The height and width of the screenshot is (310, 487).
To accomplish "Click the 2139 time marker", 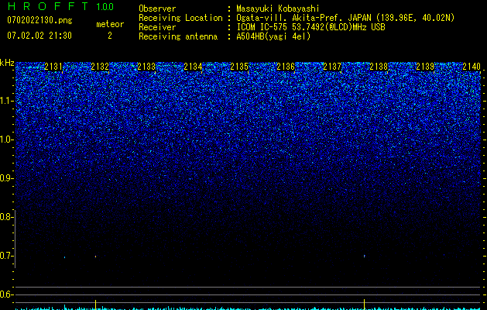I will [425, 67].
